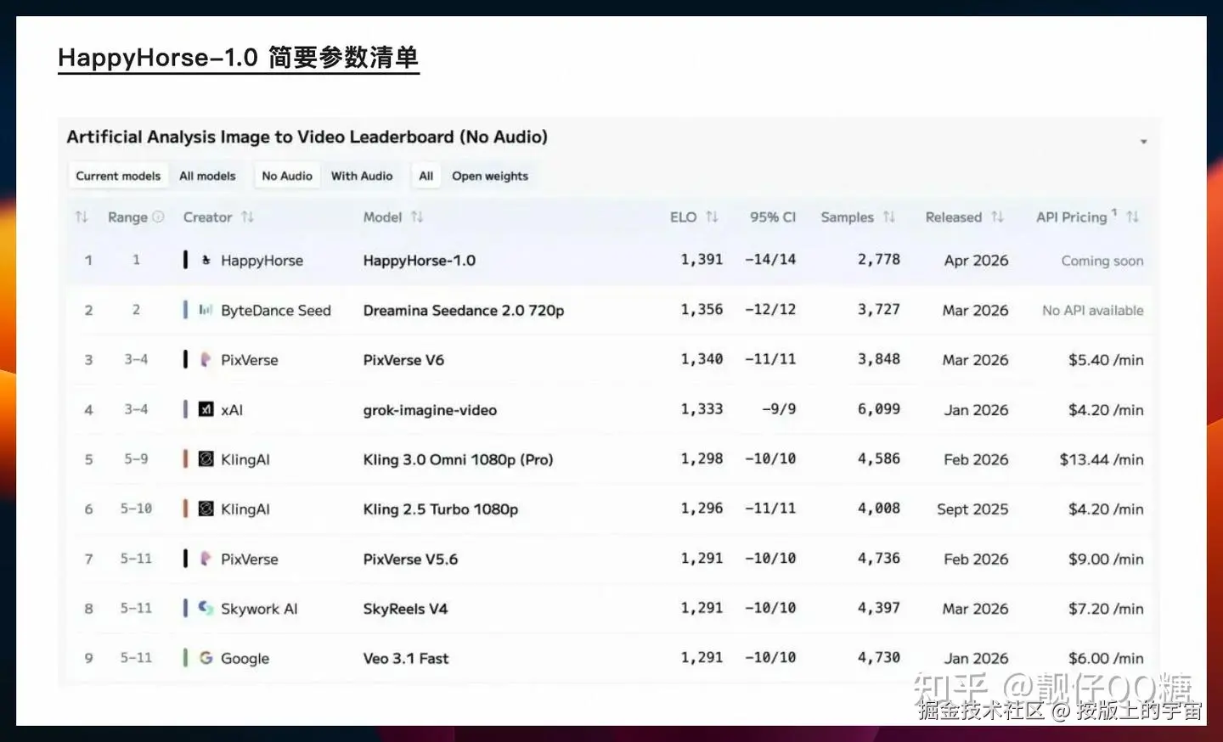The image size is (1223, 742).
Task: Click the Google logo icon
Action: pyautogui.click(x=206, y=658)
